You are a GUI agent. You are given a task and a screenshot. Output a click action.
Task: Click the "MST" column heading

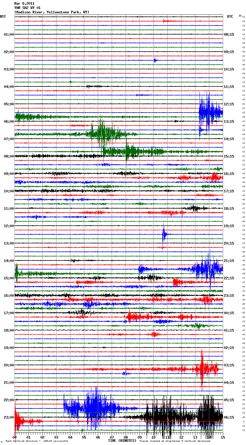coord(3,17)
